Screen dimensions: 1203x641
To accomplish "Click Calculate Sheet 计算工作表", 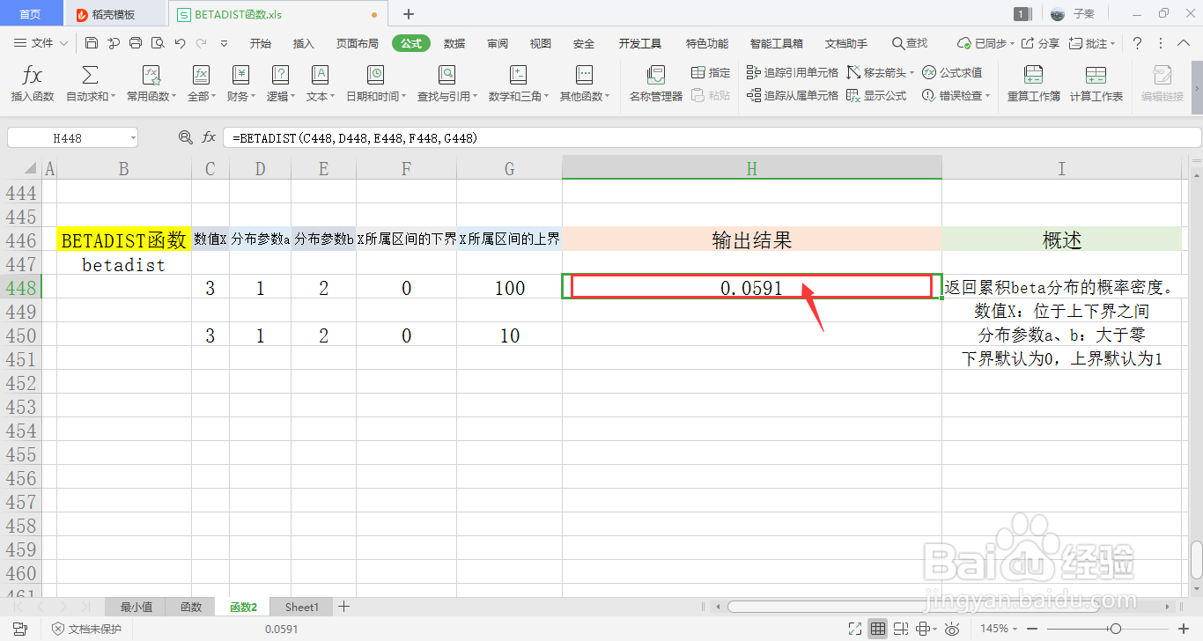I will tap(1096, 84).
